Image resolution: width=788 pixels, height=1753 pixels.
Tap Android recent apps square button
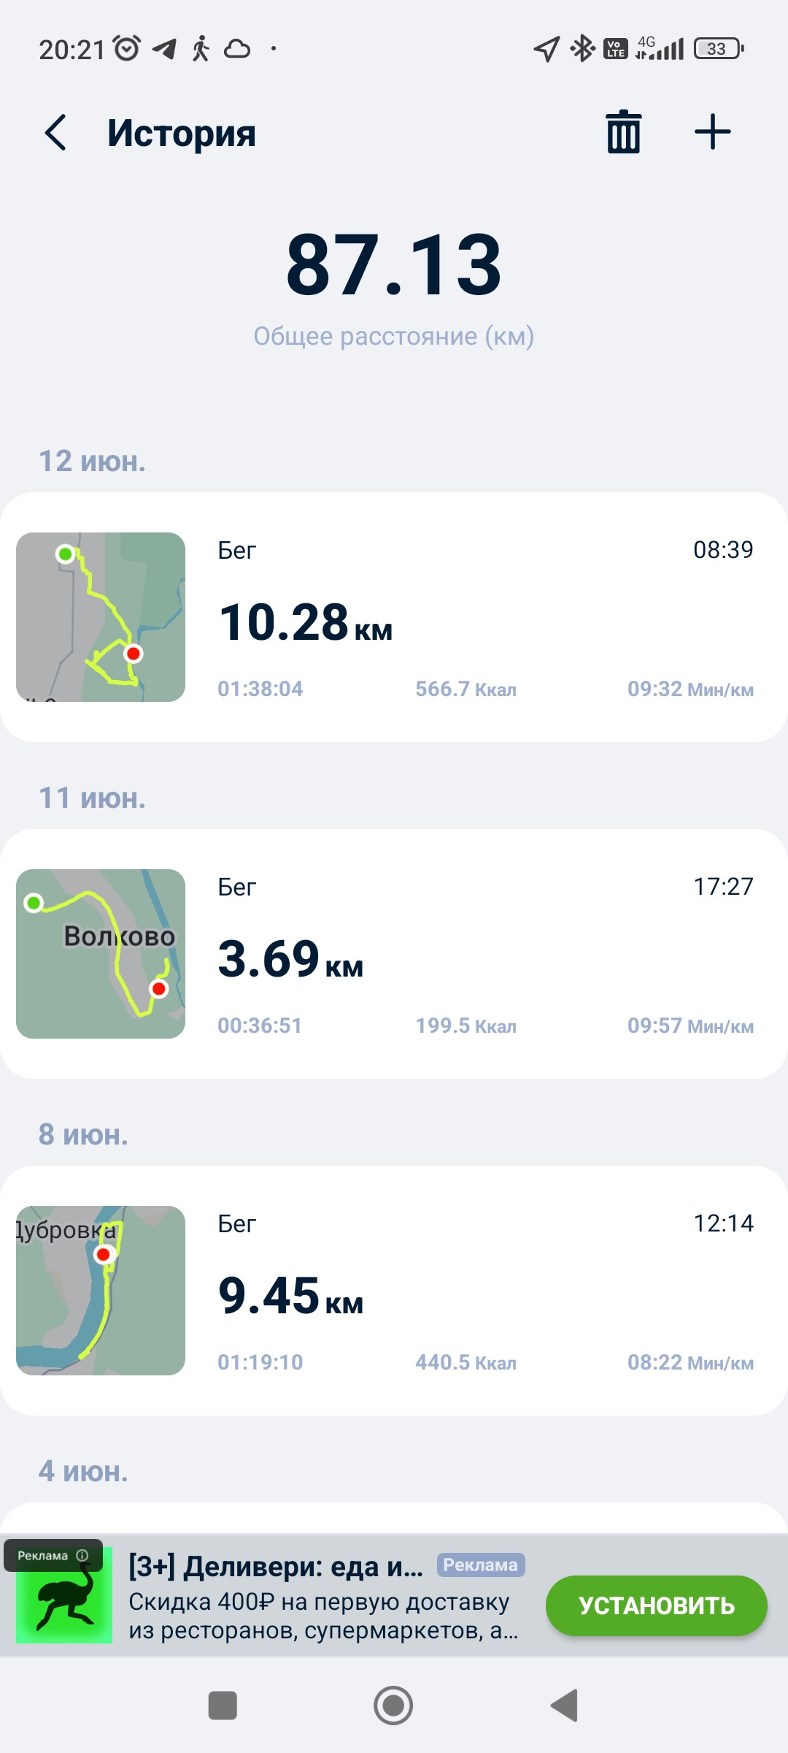[x=223, y=1706]
